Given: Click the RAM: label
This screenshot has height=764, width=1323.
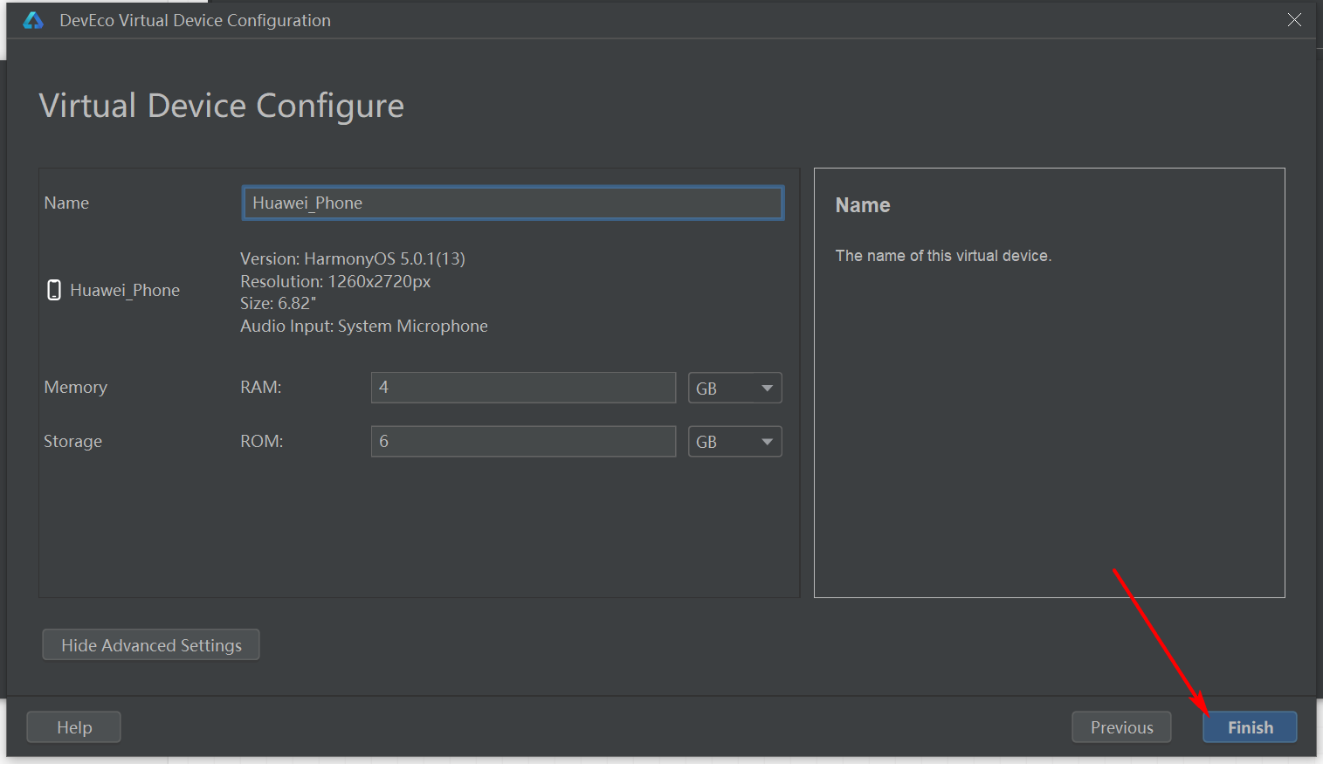Looking at the screenshot, I should click(261, 387).
